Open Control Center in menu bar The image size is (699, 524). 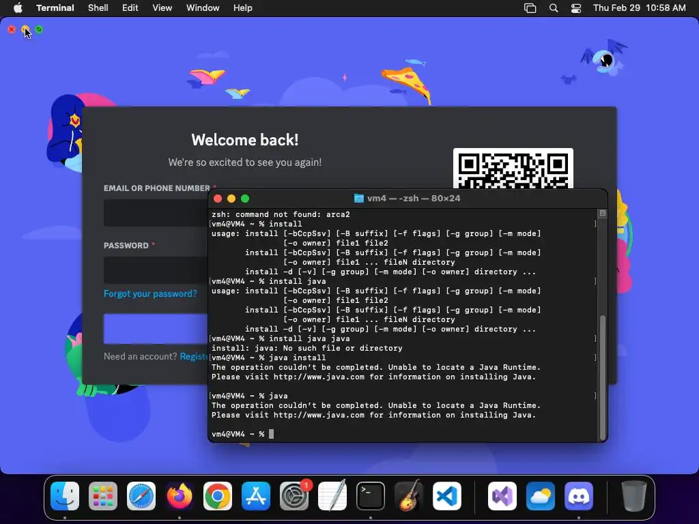click(576, 8)
